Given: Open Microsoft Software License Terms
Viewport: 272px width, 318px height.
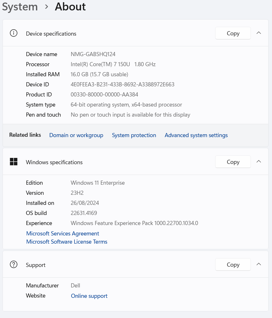Looking at the screenshot, I should click(x=67, y=242).
